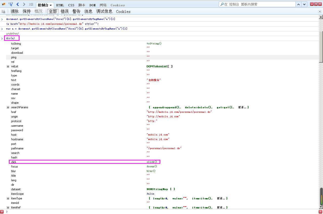Minimize Firebug with the red minimize icon
This screenshot has width=323, height=214.
[312, 4]
